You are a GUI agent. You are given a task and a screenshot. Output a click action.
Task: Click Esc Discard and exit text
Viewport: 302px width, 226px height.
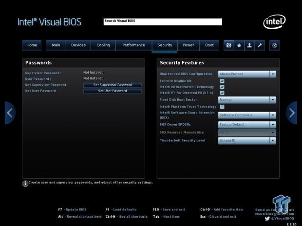(x=218, y=217)
